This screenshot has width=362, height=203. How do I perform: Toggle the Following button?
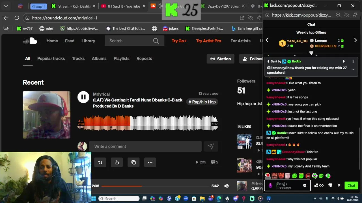(x=251, y=59)
